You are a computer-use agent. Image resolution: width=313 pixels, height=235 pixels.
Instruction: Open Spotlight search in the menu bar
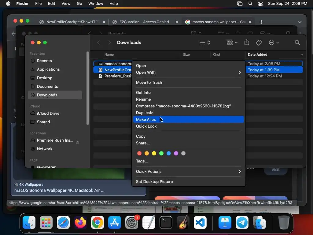(x=250, y=4)
